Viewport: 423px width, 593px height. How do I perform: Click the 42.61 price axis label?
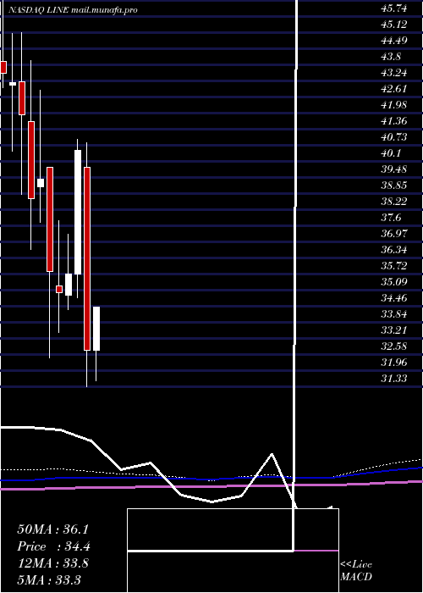394,89
